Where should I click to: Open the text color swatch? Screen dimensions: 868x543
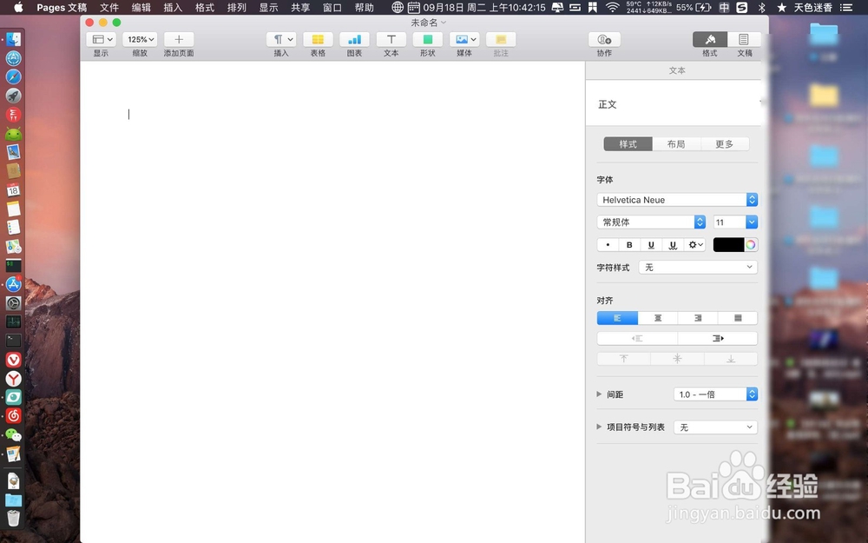[x=729, y=244]
